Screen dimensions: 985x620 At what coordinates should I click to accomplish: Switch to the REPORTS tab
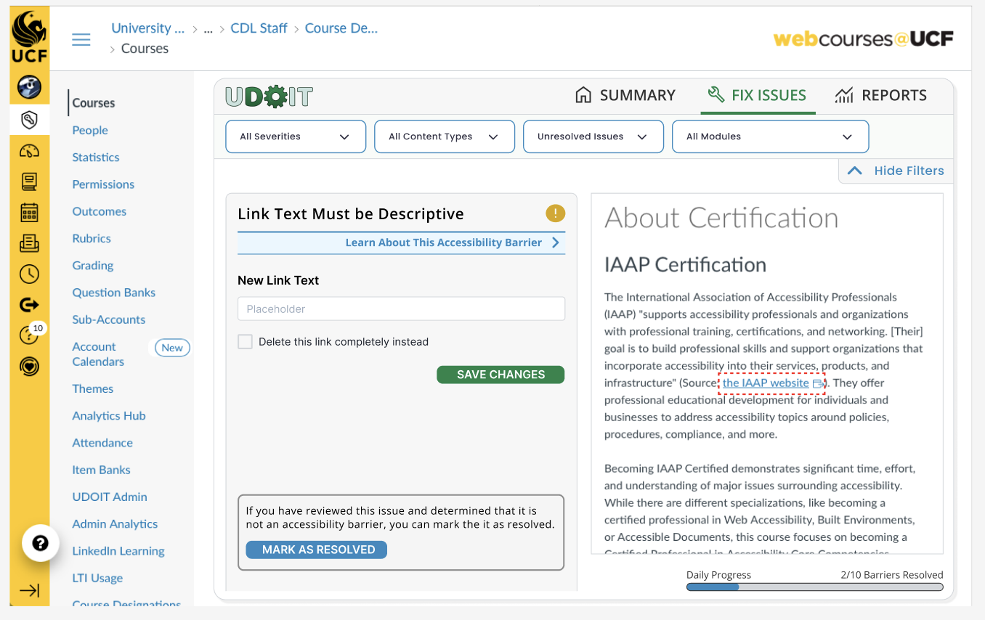pyautogui.click(x=880, y=95)
